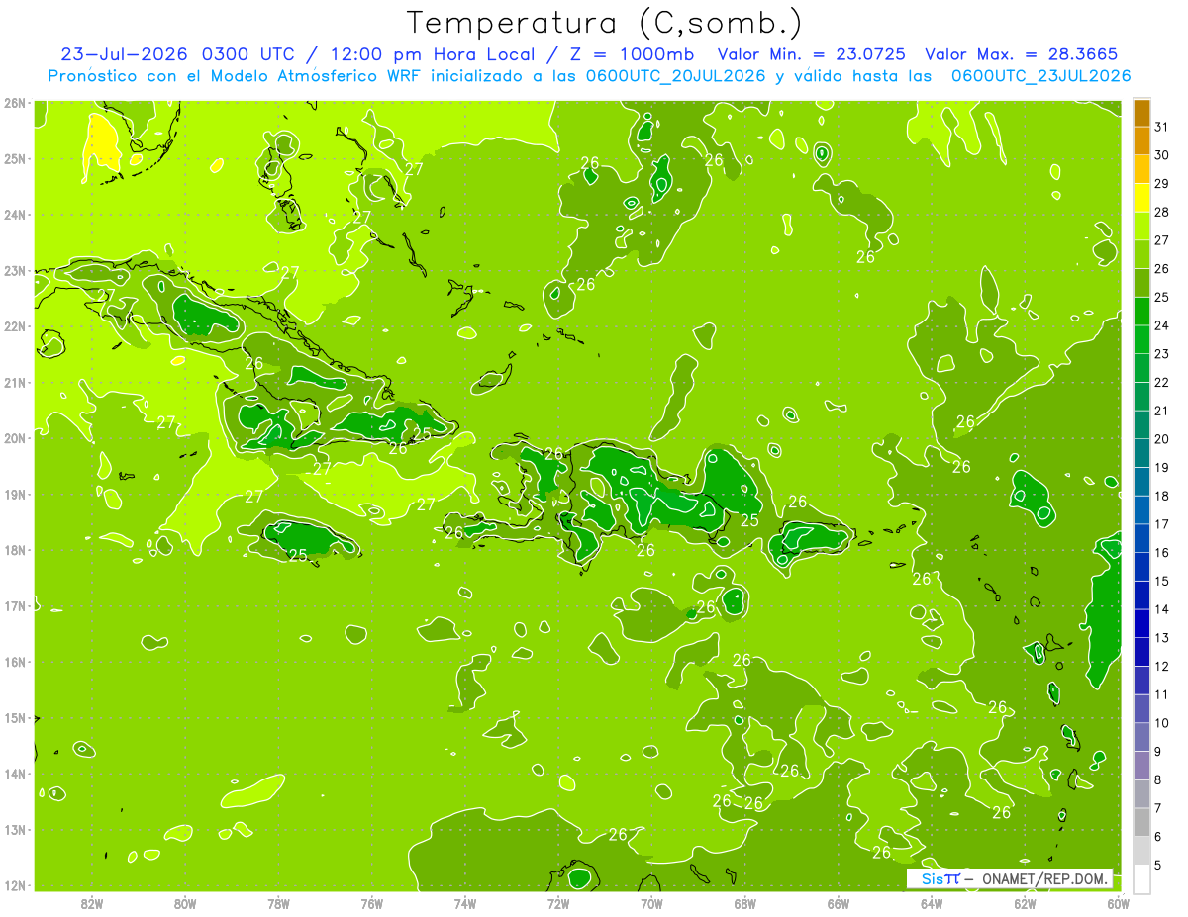
Task: Click the '80W' longitude axis label
Action: coord(185,903)
